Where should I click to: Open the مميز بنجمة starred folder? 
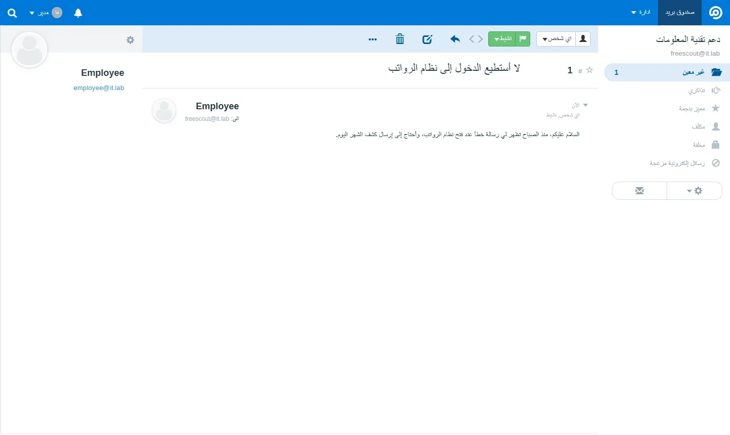click(667, 108)
